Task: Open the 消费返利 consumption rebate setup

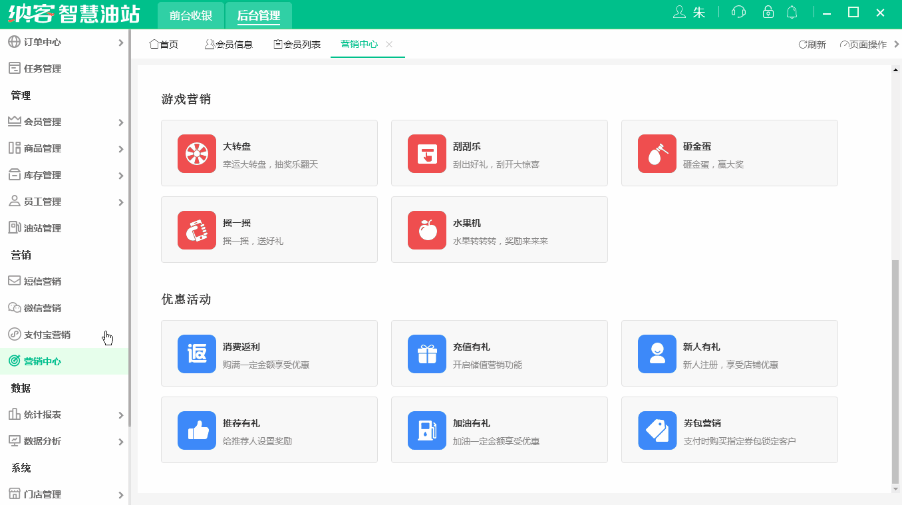Action: pos(269,353)
